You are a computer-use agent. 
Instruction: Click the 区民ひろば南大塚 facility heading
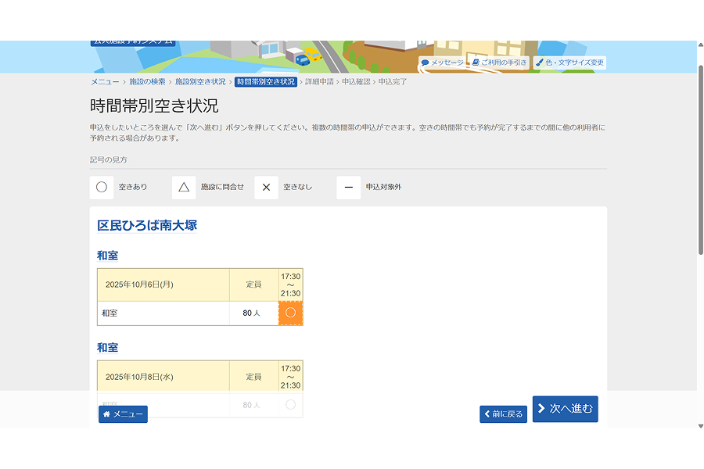pos(147,226)
